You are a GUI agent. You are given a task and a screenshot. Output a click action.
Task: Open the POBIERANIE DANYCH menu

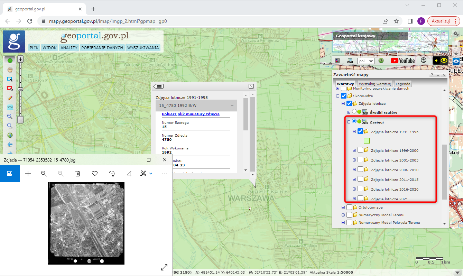102,48
